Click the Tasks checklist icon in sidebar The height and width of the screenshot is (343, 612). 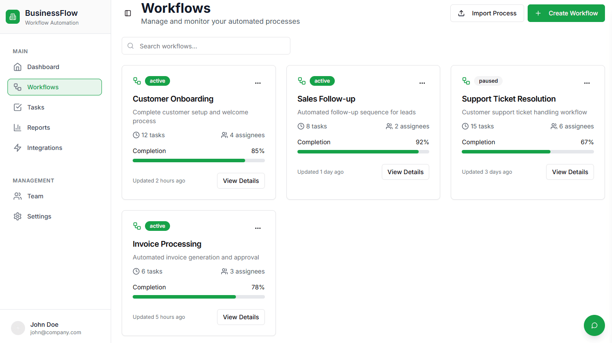[17, 107]
